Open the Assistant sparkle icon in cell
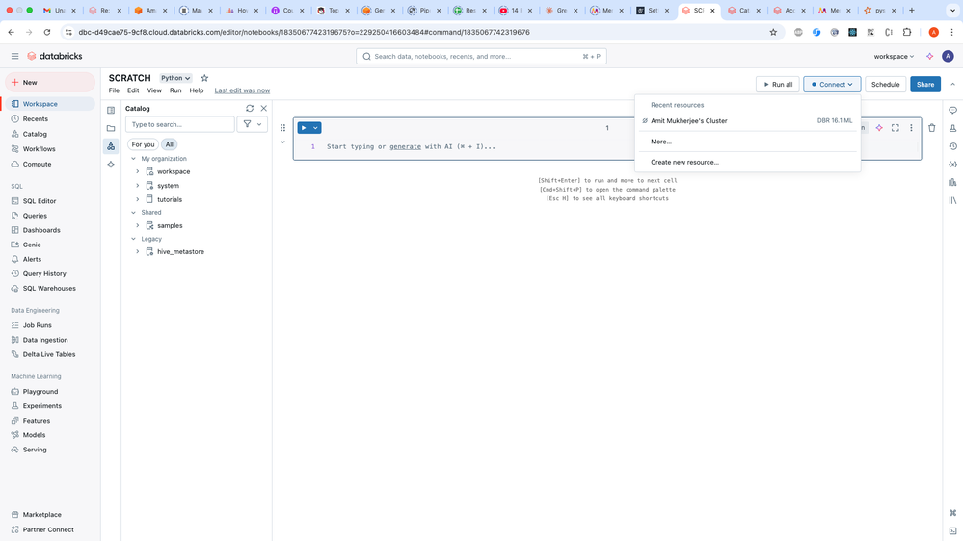Screen dimensions: 963x541 pyautogui.click(x=879, y=128)
